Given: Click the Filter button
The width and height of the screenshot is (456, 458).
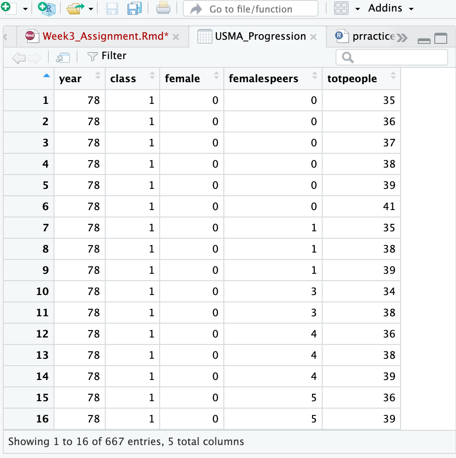Looking at the screenshot, I should point(107,56).
